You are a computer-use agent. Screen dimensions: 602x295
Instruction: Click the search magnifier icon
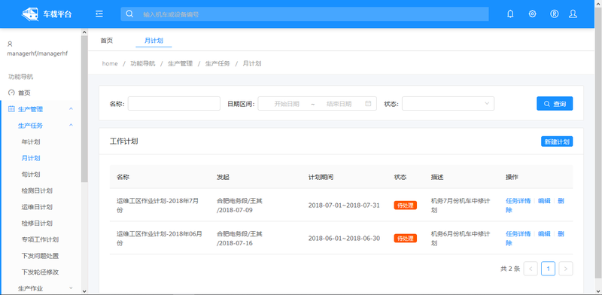coord(129,14)
